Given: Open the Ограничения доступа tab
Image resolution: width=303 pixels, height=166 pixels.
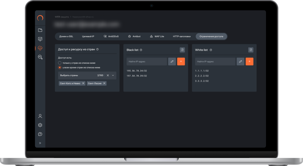Looking at the screenshot, I should [x=211, y=36].
